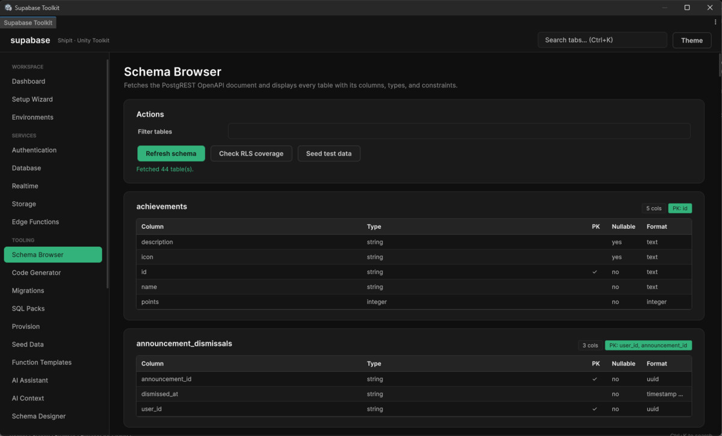Click 'uuid' format cell of announcement_id row

pos(653,379)
